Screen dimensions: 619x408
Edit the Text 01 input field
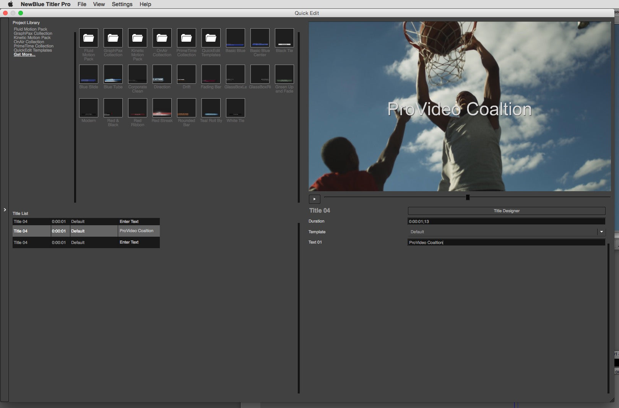pyautogui.click(x=505, y=242)
